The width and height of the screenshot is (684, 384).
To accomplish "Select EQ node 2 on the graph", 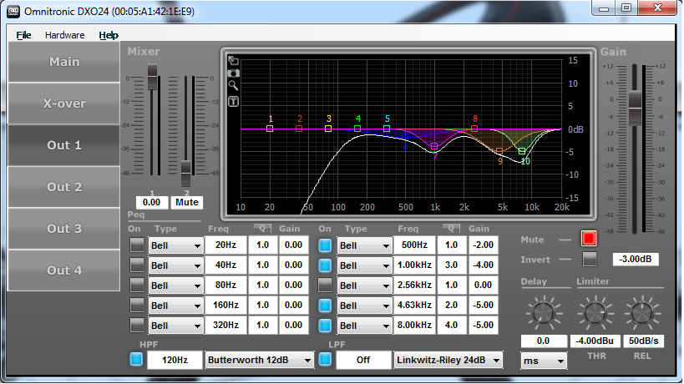I will pyautogui.click(x=299, y=129).
